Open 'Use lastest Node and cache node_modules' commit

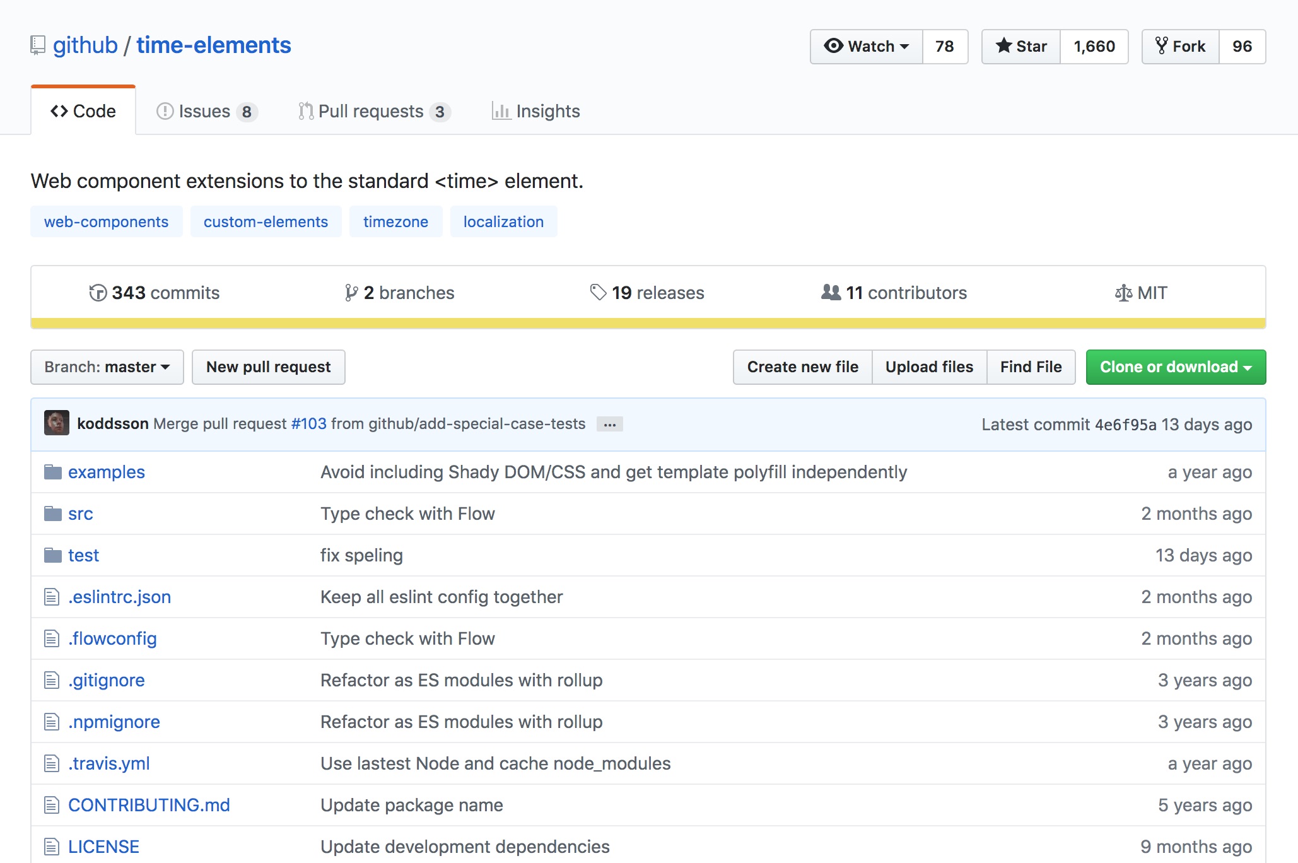[496, 763]
